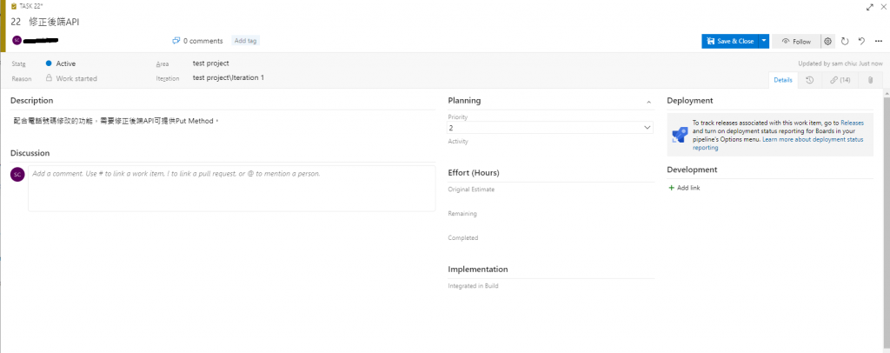Click the Follow button
The width and height of the screenshot is (890, 353).
click(x=796, y=41)
